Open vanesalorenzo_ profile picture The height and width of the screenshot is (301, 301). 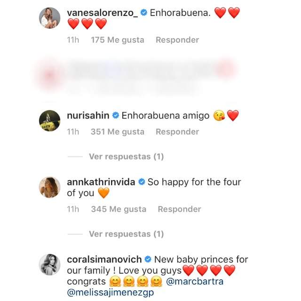pos(49,18)
